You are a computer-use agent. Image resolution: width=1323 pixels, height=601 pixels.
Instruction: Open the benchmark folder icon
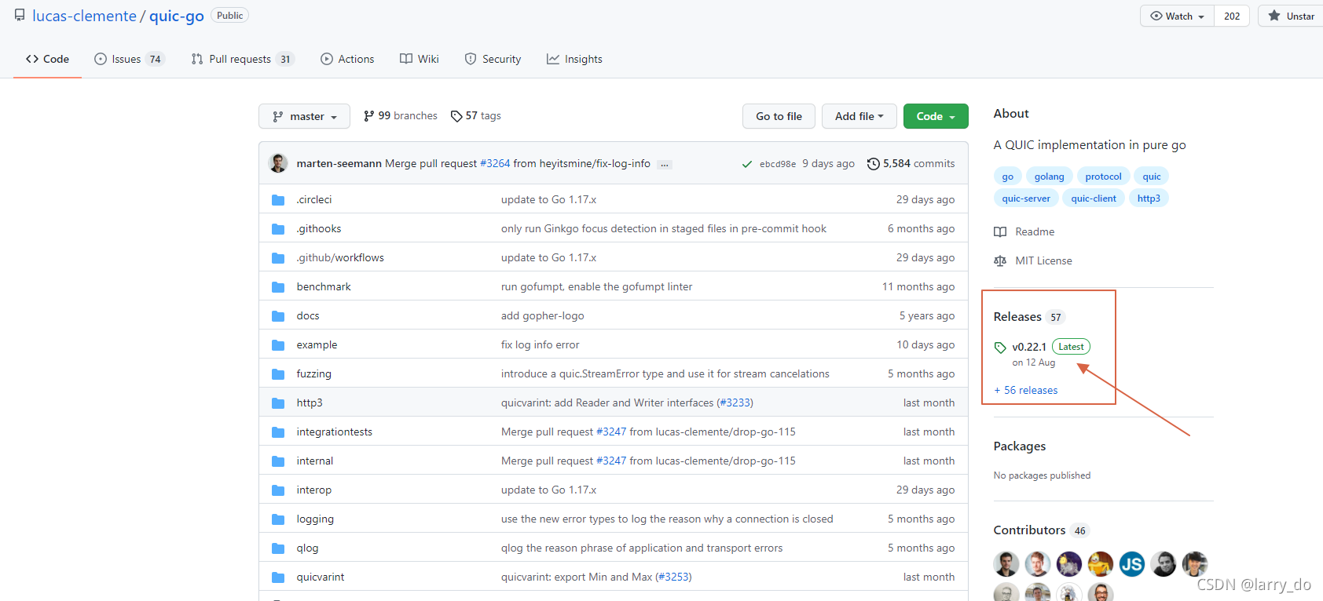click(x=278, y=287)
